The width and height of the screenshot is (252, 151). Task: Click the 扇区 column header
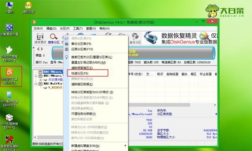[x=194, y=74]
